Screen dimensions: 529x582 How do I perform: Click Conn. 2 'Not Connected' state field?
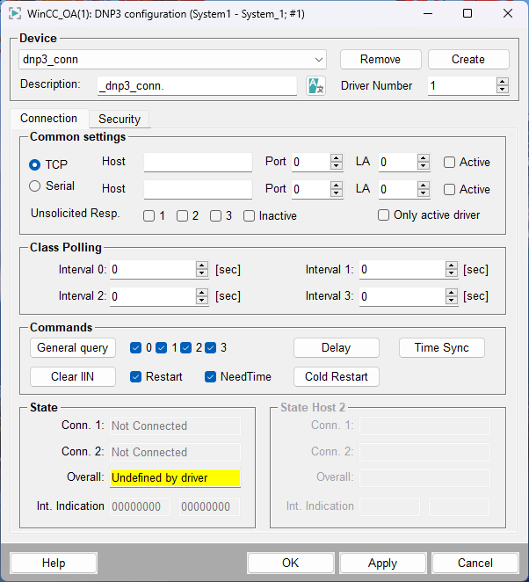(175, 453)
